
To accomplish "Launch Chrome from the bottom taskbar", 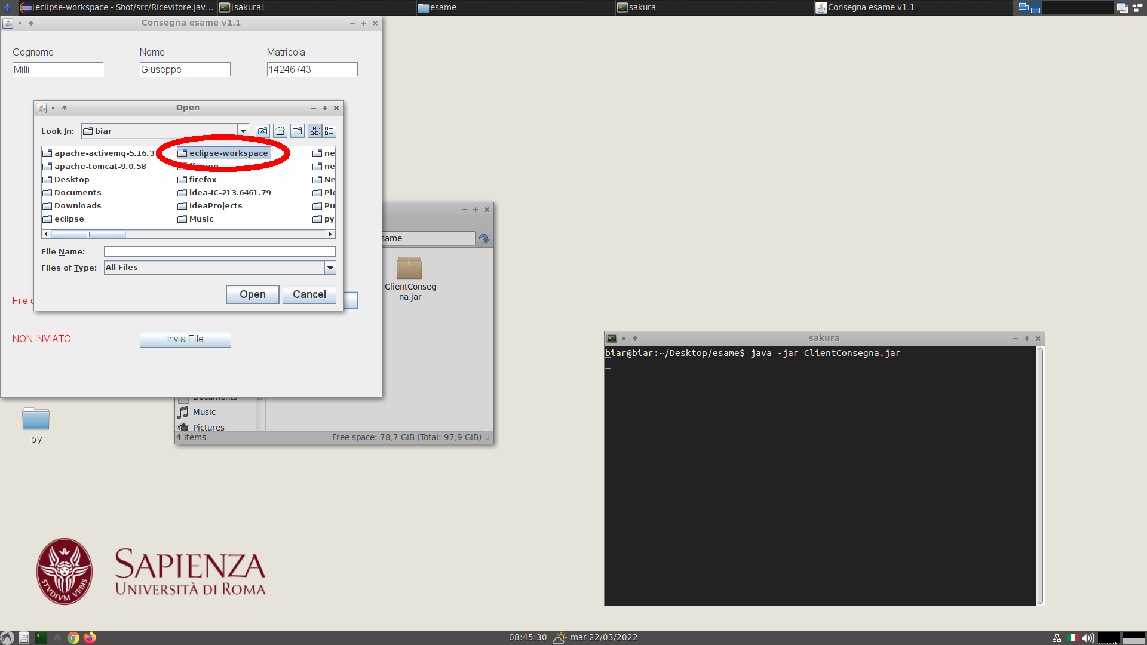I will point(73,638).
